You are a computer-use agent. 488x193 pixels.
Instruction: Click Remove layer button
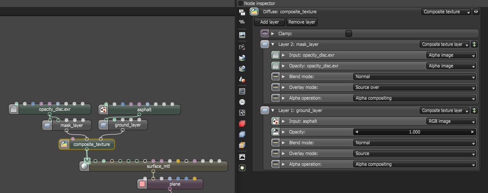[302, 22]
